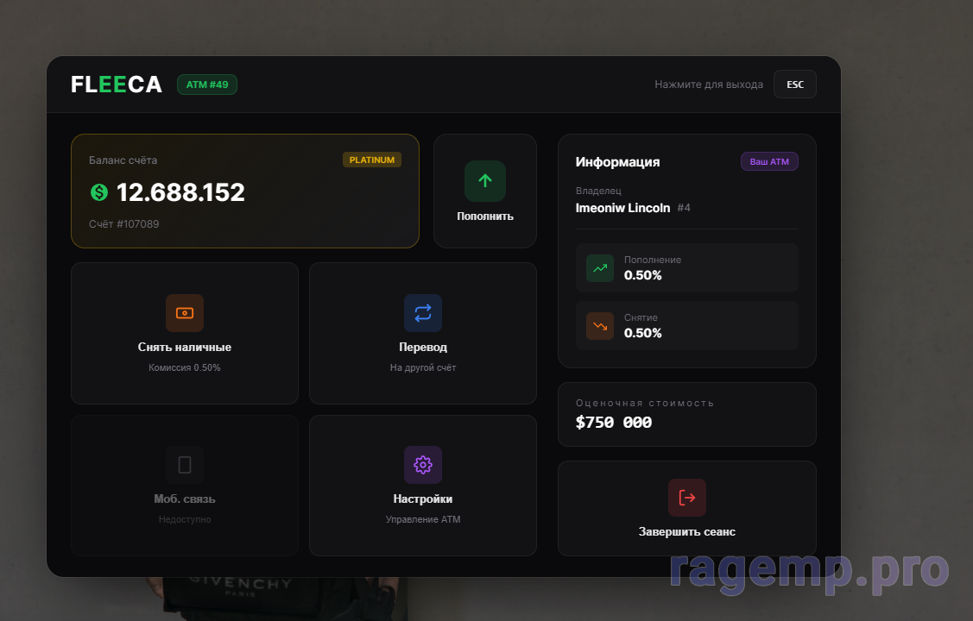Click the ATM #49 badge
This screenshot has height=621, width=973.
pyautogui.click(x=207, y=85)
